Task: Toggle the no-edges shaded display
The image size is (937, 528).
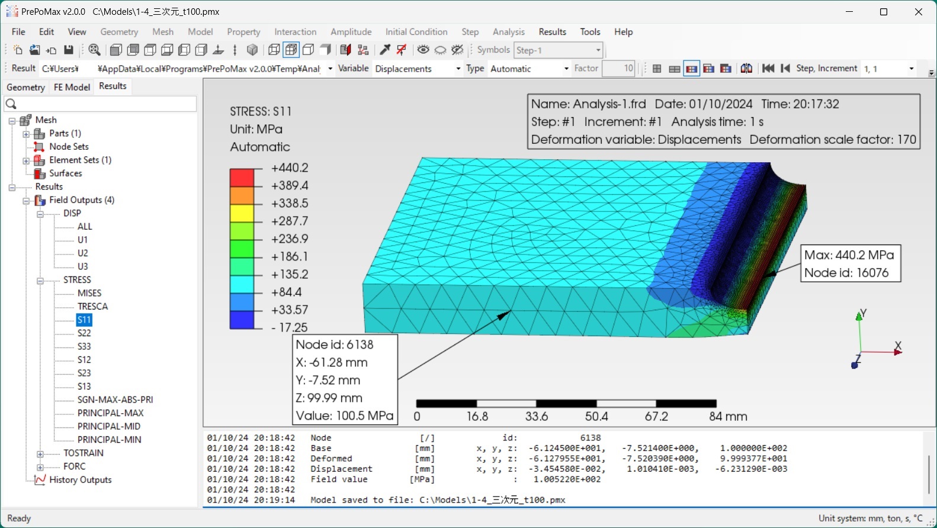Action: click(326, 50)
